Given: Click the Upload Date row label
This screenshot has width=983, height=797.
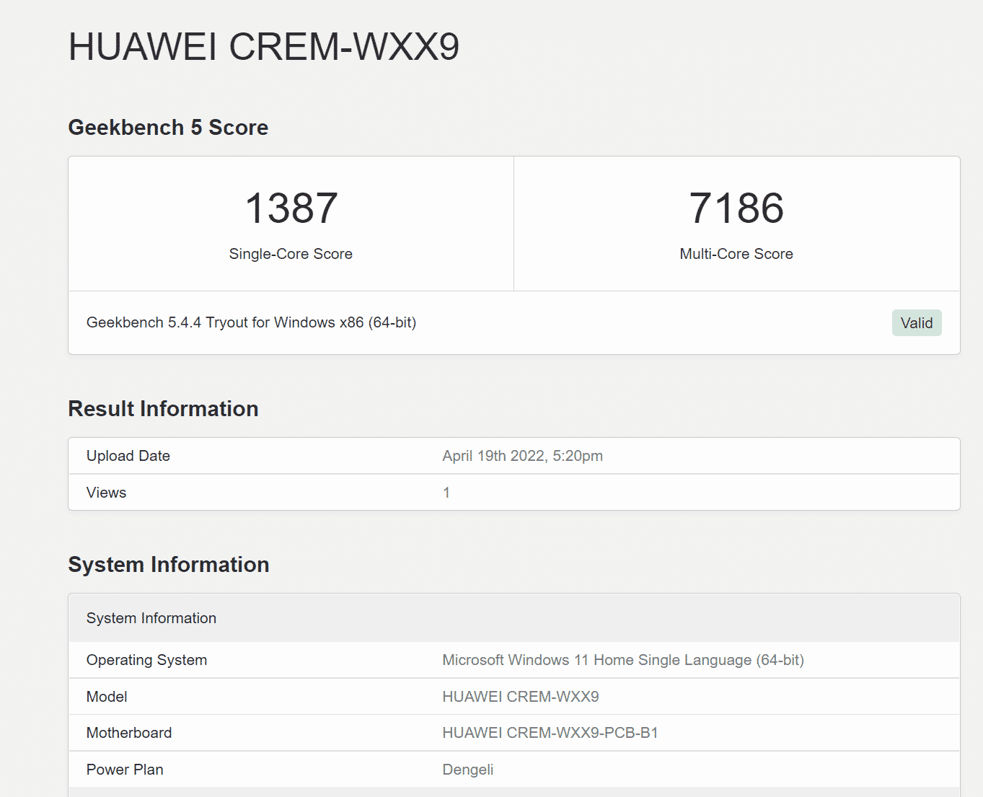Looking at the screenshot, I should click(128, 456).
